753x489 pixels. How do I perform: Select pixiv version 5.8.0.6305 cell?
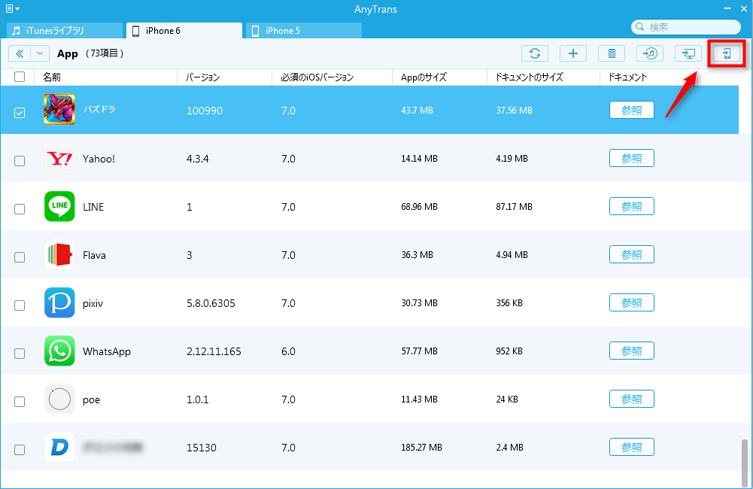pos(211,304)
